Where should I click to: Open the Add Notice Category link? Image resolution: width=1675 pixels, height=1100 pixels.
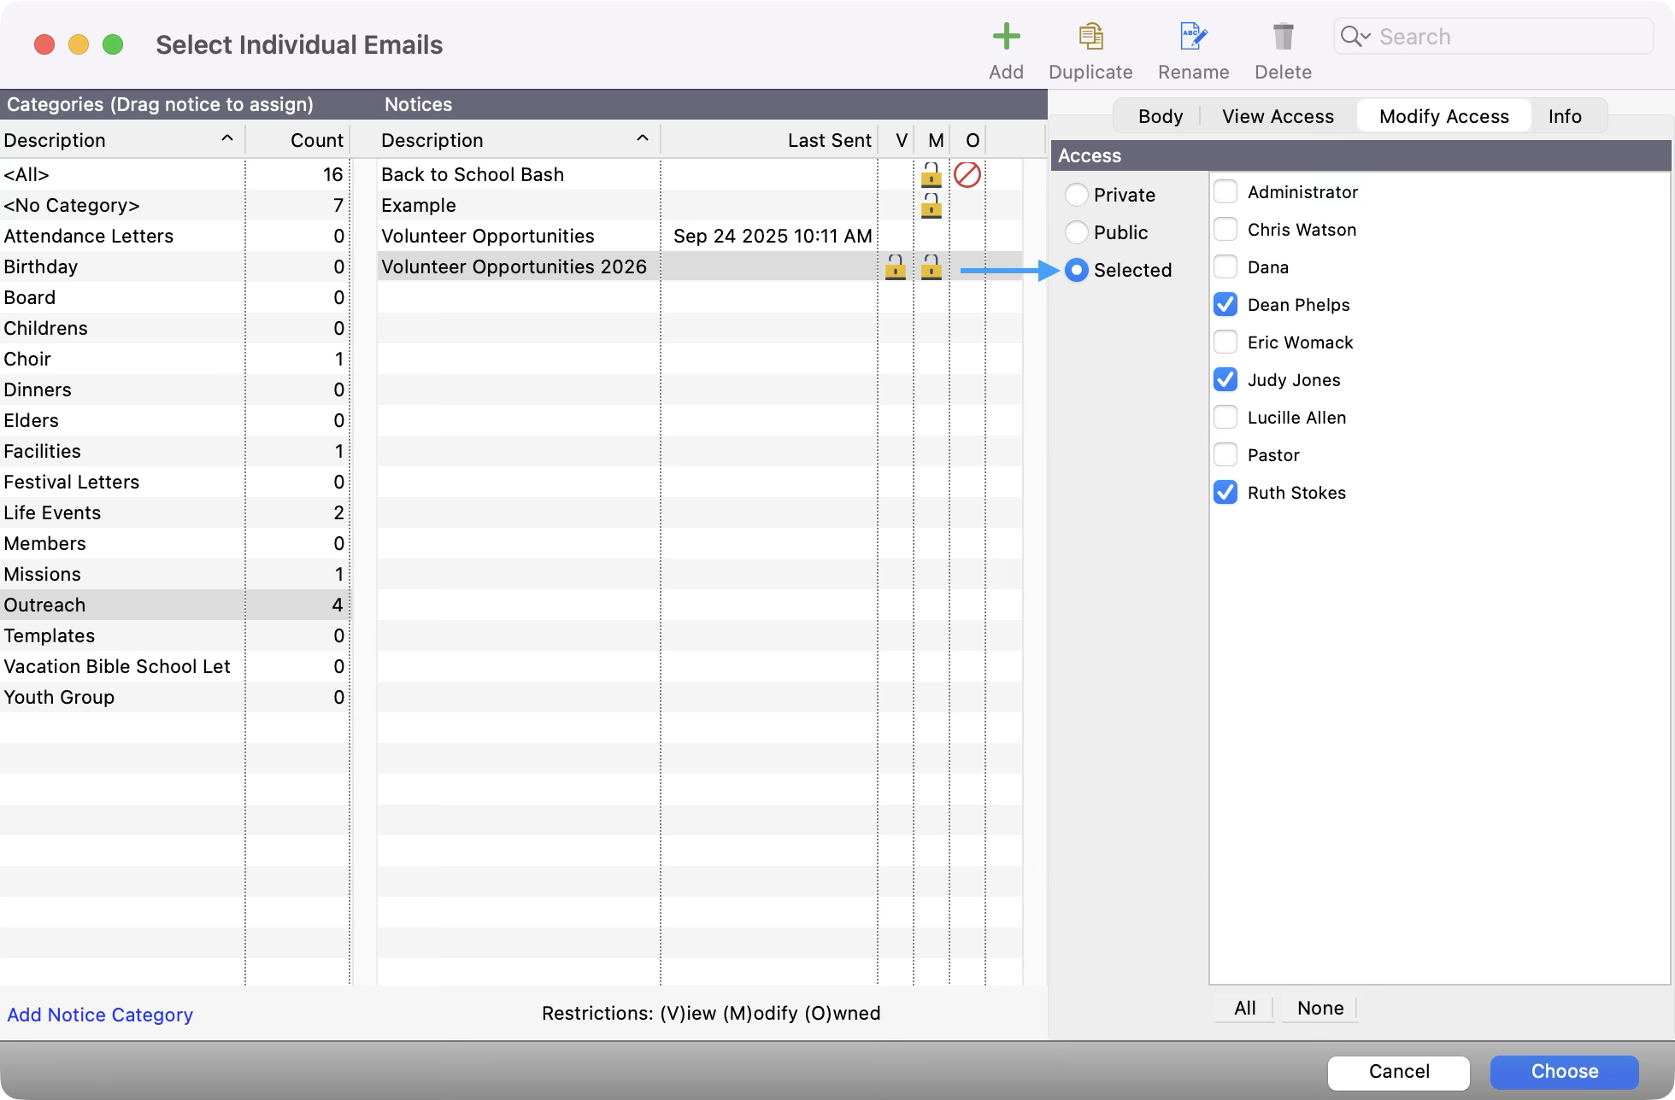point(100,1015)
